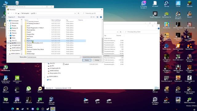
Task: Select the Stacja dysków CD drive in the background Explorer
Action: (55, 73)
